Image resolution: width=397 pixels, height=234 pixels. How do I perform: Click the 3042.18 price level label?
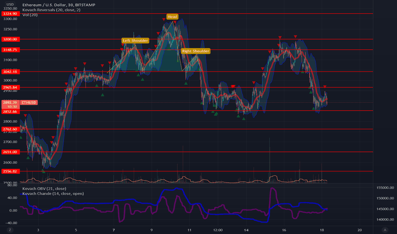point(10,72)
